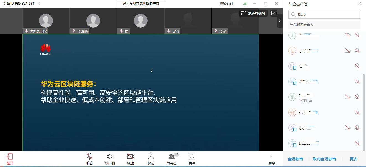Enter fullscreen using the expand arrows icon
Image resolution: width=366 pixels, height=167 pixels.
tap(274, 13)
